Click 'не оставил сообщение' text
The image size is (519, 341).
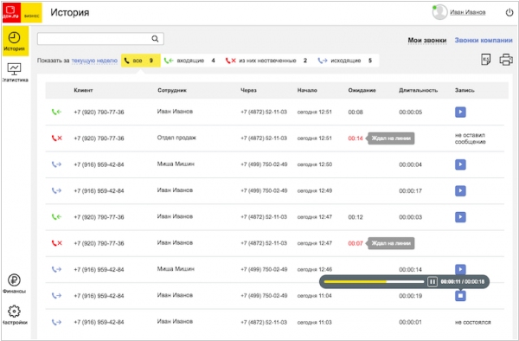[470, 138]
